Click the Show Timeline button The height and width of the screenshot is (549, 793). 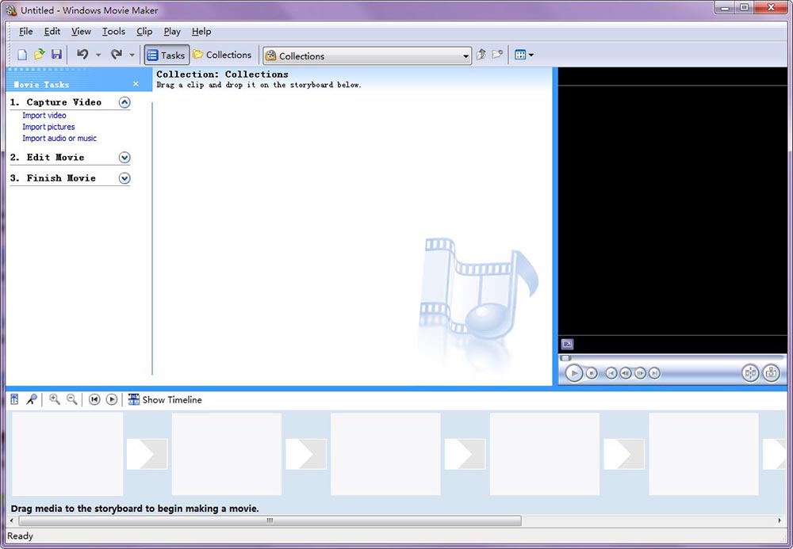click(x=165, y=399)
